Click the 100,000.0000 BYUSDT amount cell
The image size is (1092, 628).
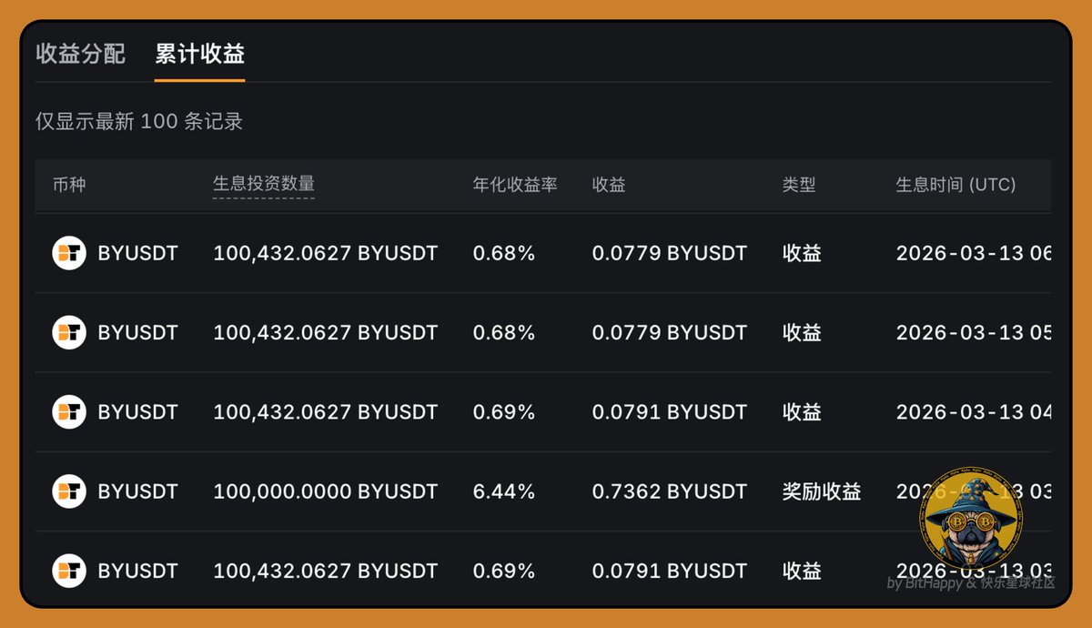click(x=325, y=491)
